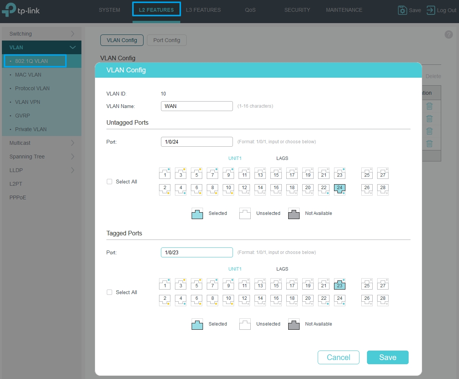Deselect port 23 in Tagged Ports
The image size is (459, 379).
coord(340,284)
